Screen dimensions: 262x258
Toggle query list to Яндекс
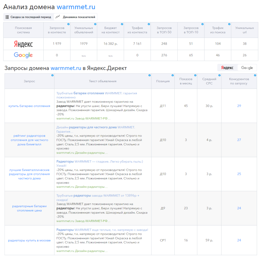(227, 68)
